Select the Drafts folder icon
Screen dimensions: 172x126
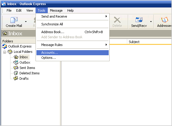(16, 79)
